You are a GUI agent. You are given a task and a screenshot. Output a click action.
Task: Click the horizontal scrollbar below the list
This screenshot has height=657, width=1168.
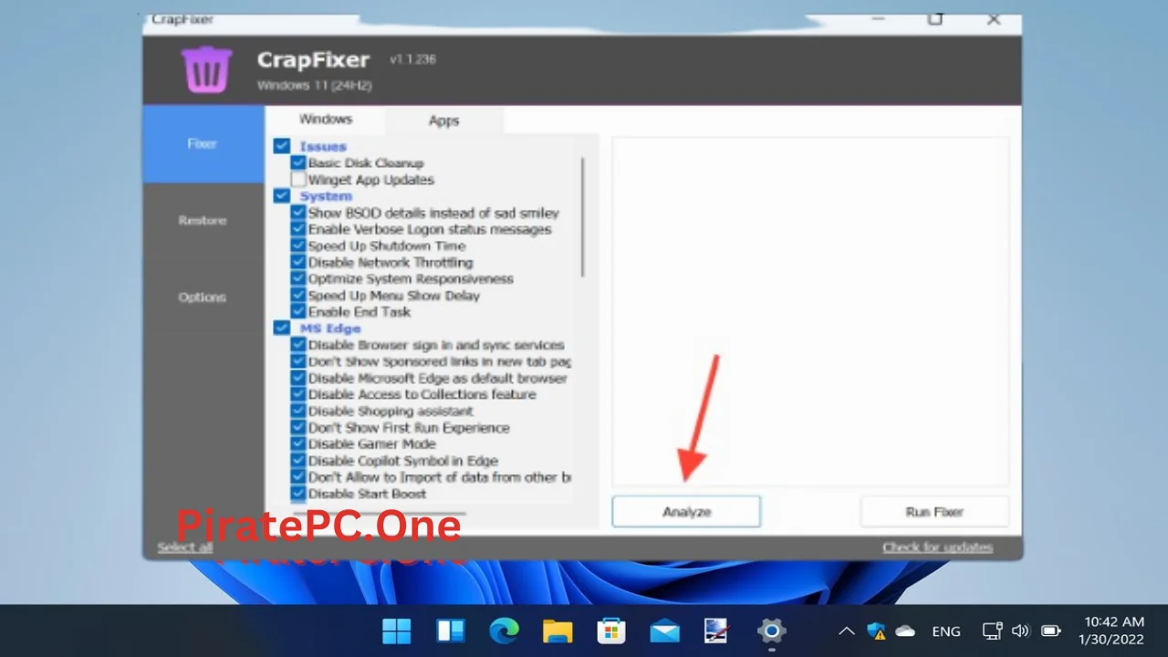pyautogui.click(x=379, y=515)
